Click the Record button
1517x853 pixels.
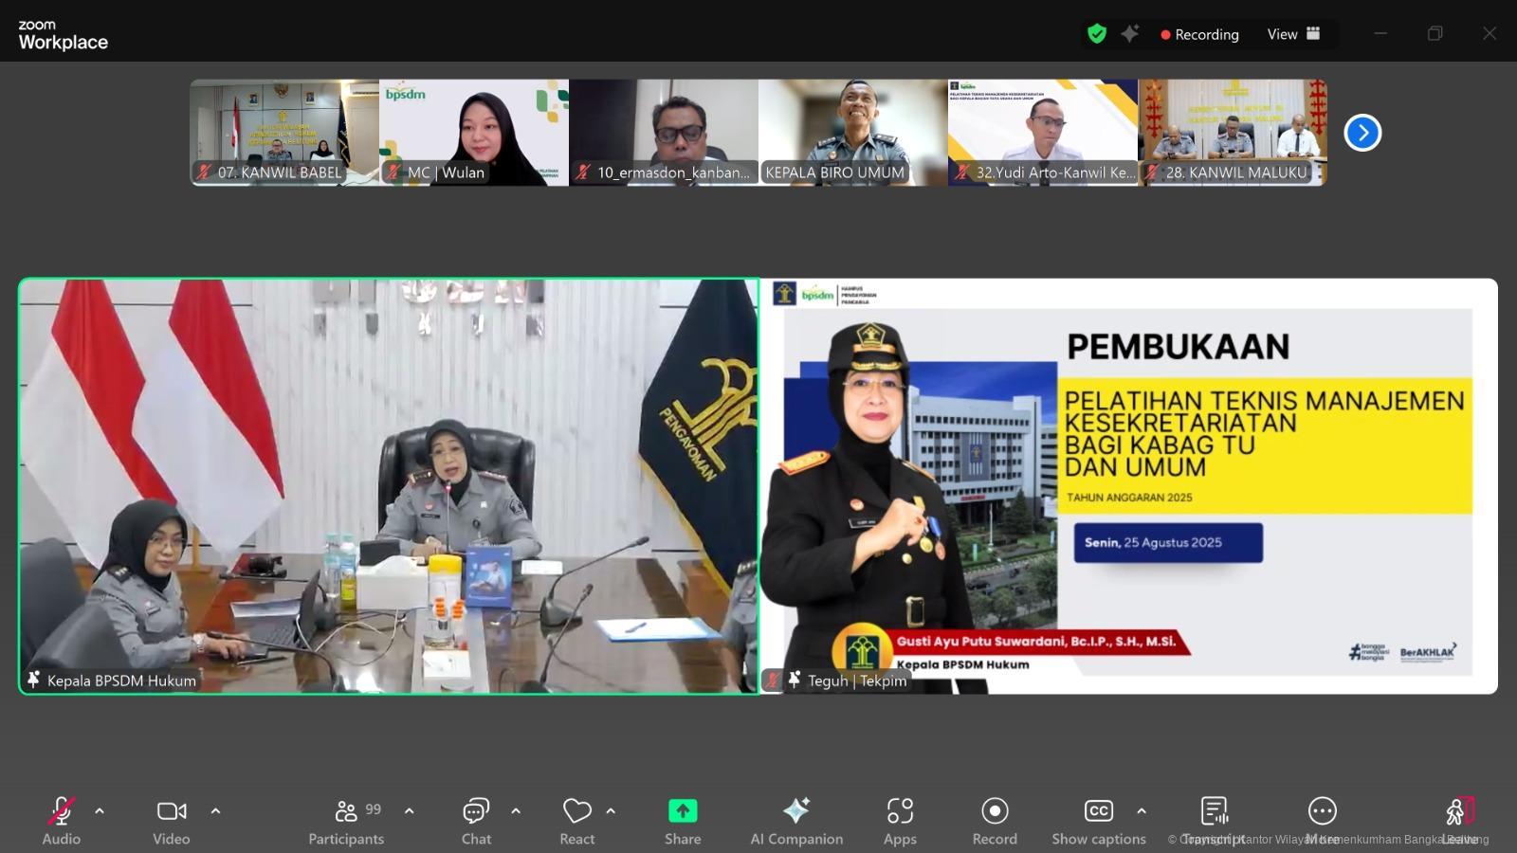995,820
